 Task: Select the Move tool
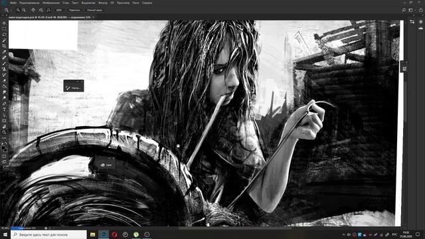click(4, 23)
